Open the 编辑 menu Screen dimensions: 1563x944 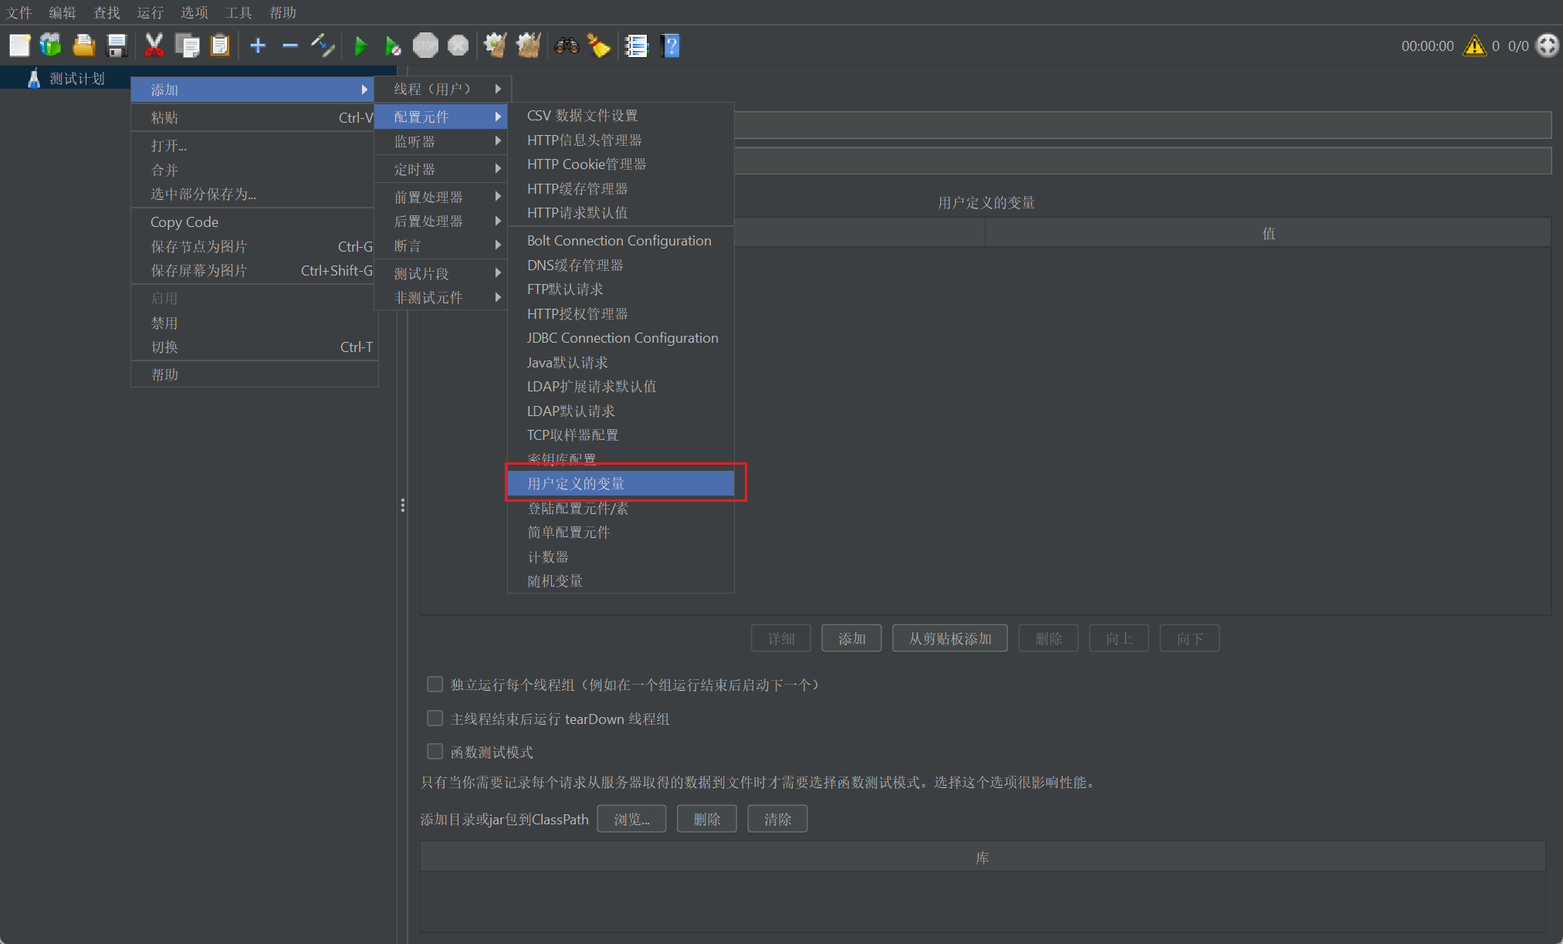click(63, 12)
